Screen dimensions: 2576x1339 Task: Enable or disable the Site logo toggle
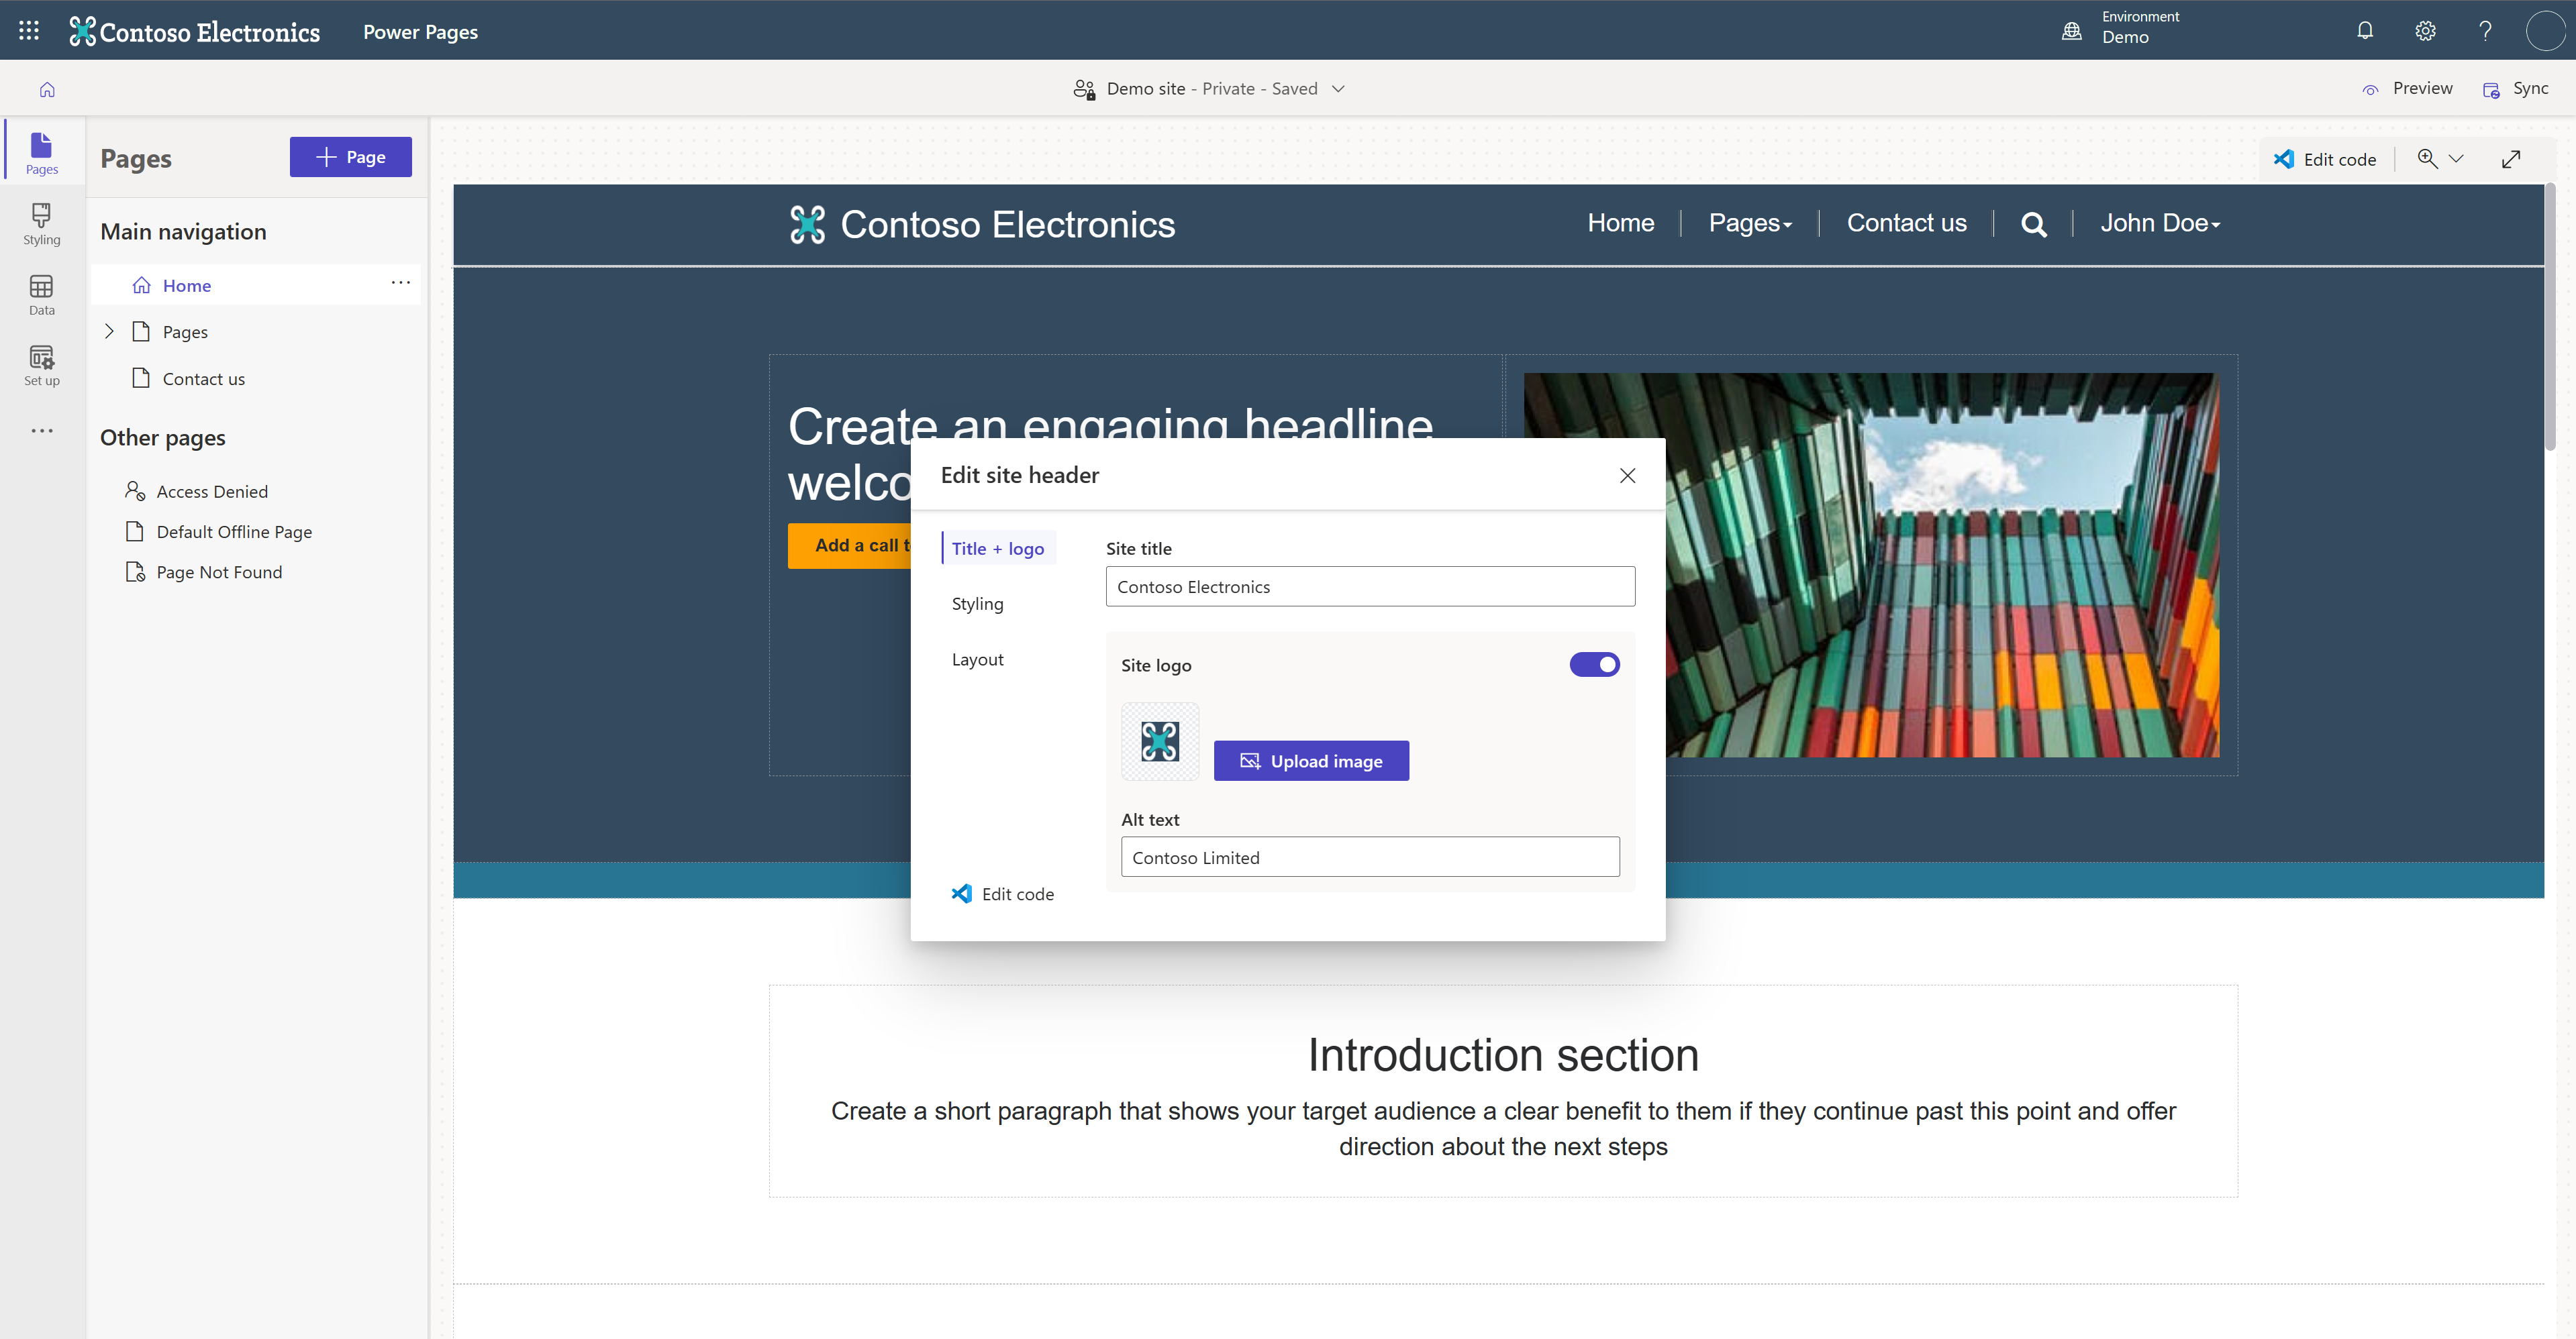(x=1594, y=663)
